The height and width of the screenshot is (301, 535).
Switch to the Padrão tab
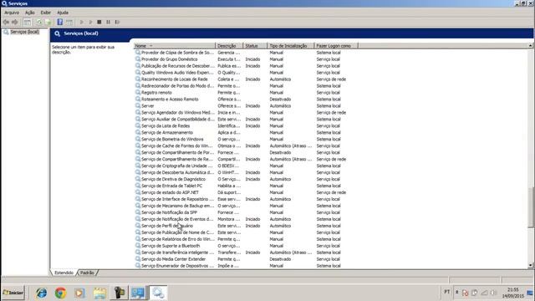click(x=87, y=273)
